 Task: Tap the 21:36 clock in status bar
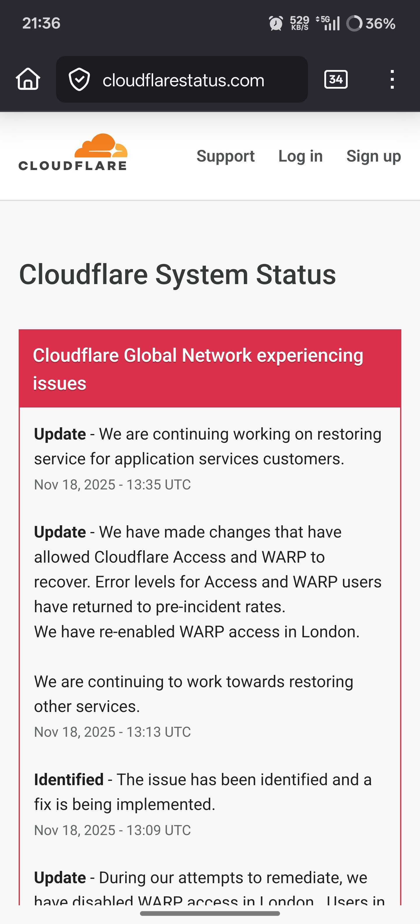point(41,23)
